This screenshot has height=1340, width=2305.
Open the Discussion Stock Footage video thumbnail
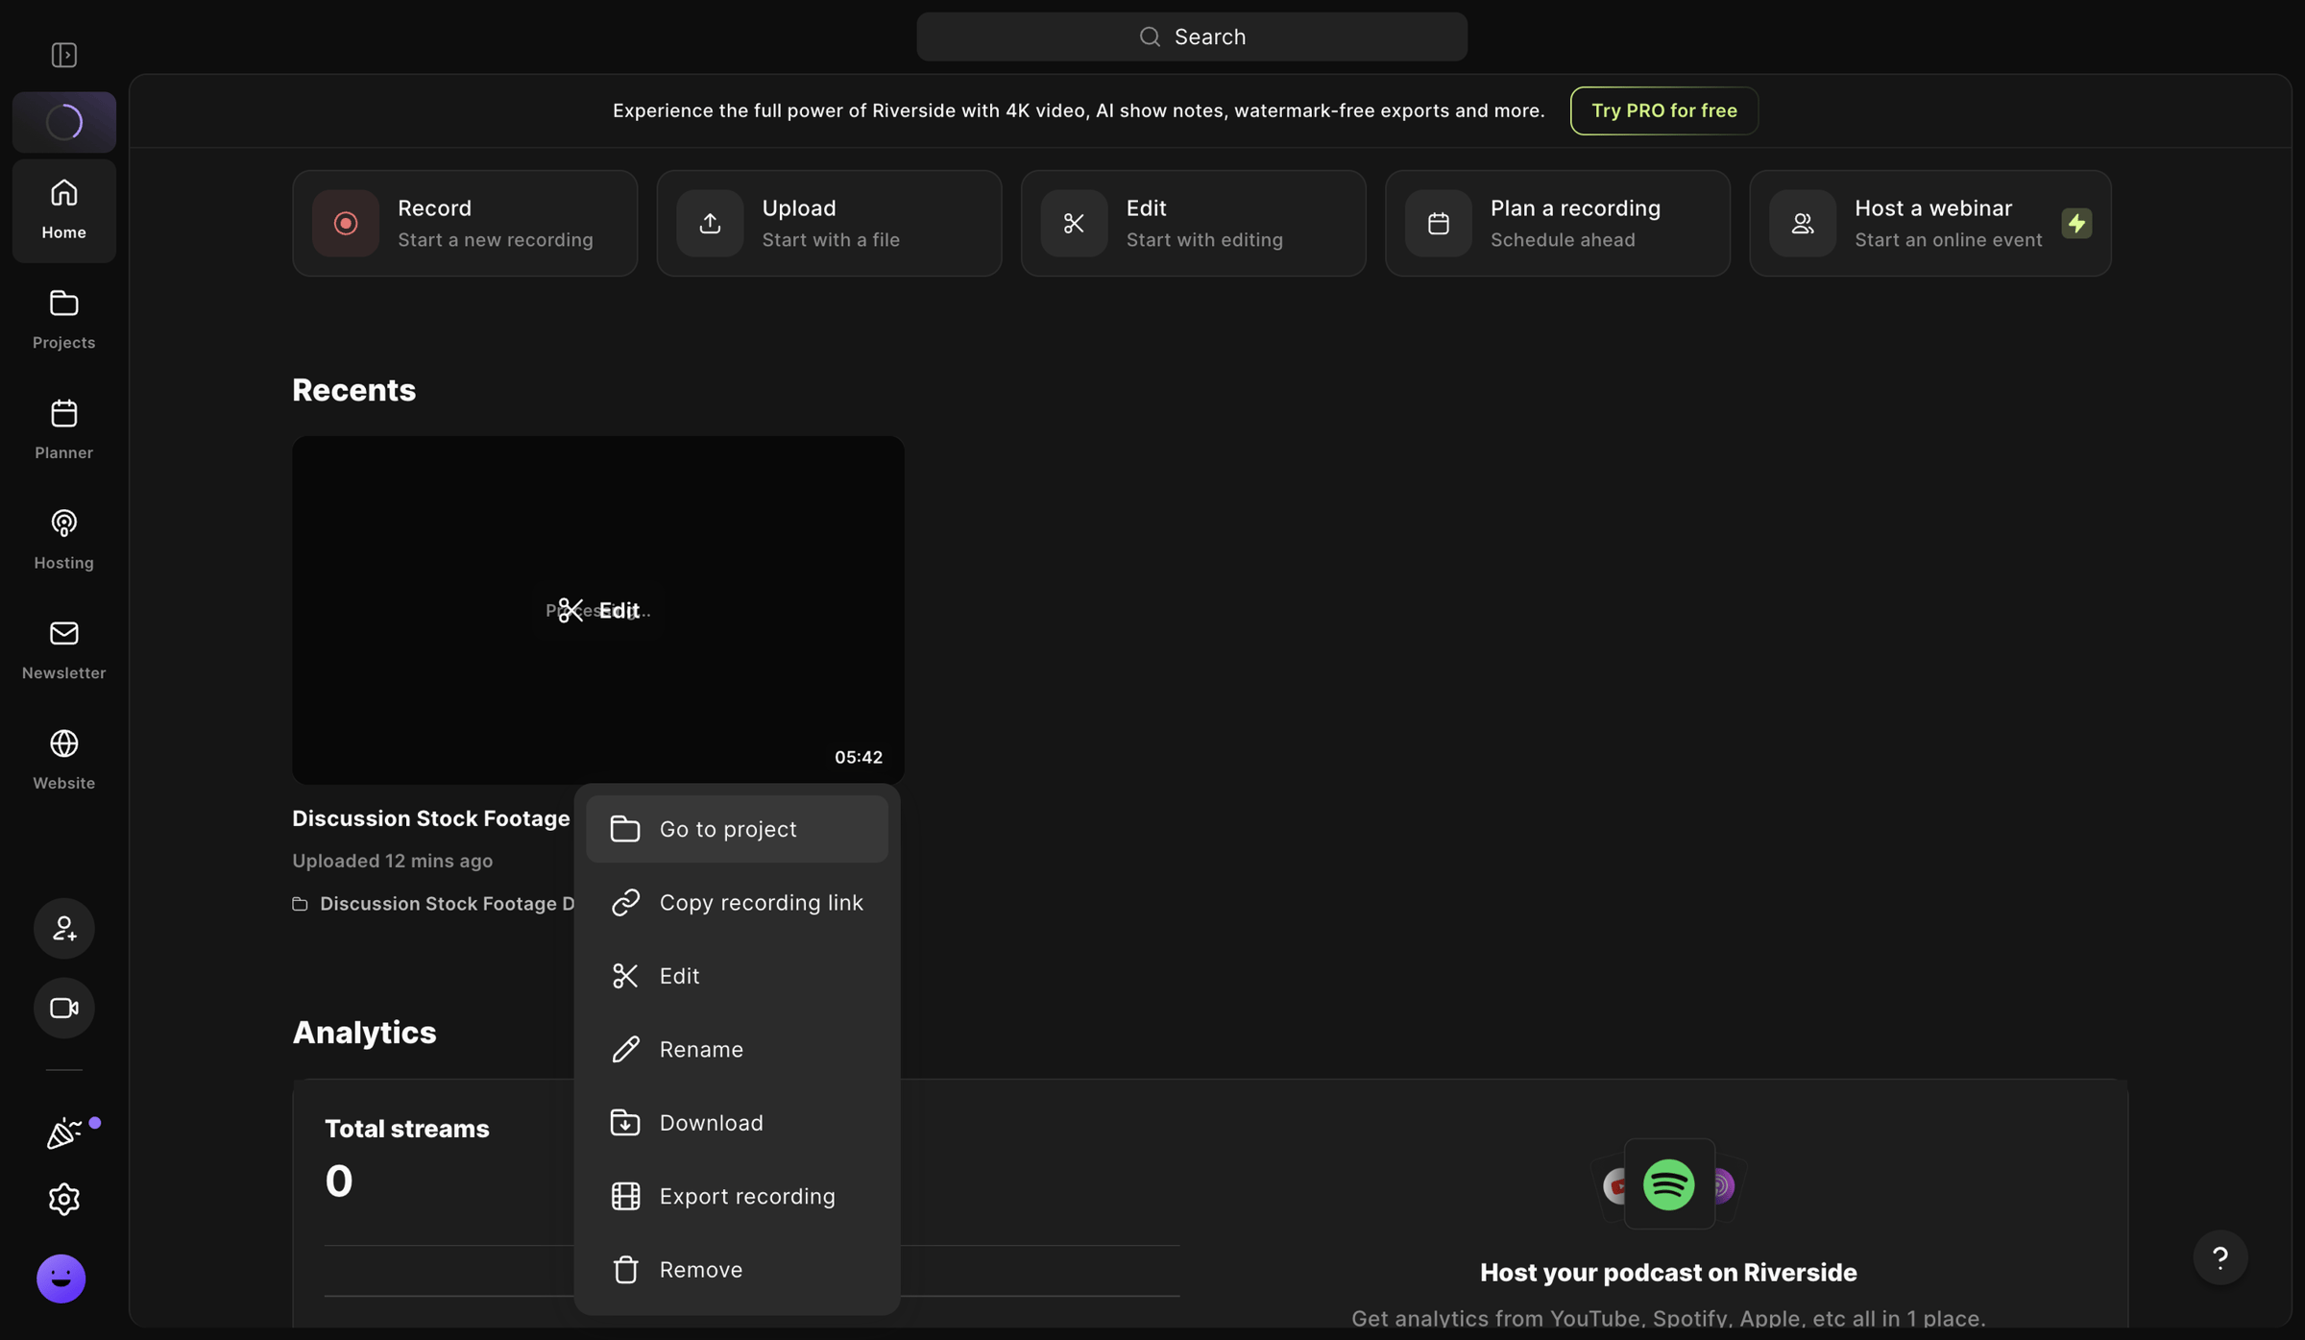pyautogui.click(x=598, y=610)
